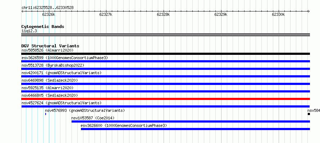Click the chr11:62325528..62330528 coordinate label
Screen dimensions: 320x143
tap(47, 8)
